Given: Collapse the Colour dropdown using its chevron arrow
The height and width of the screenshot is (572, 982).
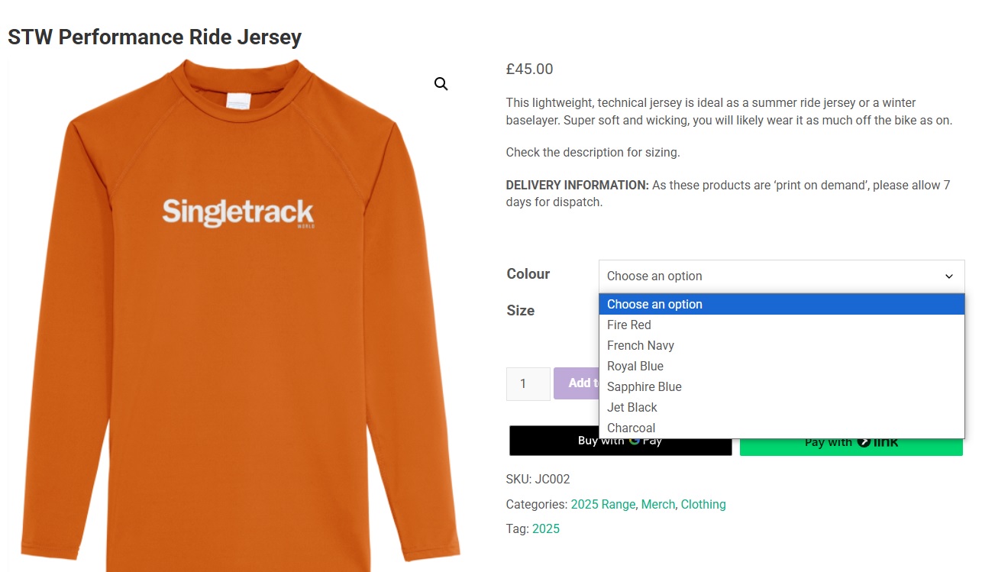Looking at the screenshot, I should pos(949,276).
